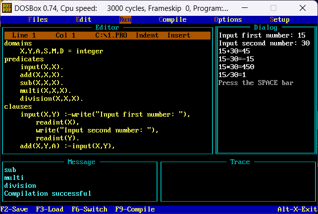Click 'sub' in the Message window
The image size is (318, 214).
pos(10,170)
